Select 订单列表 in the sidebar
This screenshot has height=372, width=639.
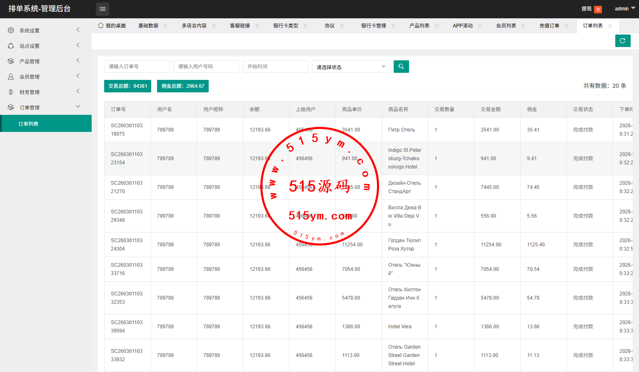click(x=28, y=124)
